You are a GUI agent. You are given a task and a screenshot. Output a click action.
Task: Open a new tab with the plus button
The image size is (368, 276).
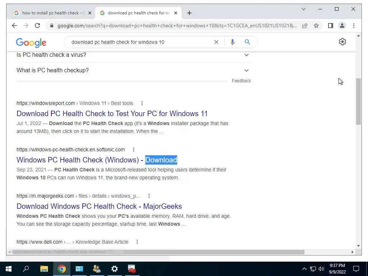coord(189,13)
